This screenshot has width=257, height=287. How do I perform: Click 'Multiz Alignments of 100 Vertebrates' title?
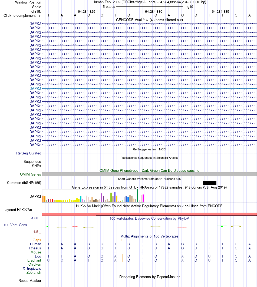(x=149, y=236)
